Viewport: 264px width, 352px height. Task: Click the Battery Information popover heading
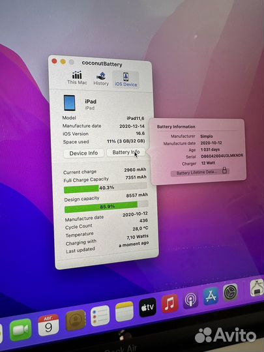(176, 126)
